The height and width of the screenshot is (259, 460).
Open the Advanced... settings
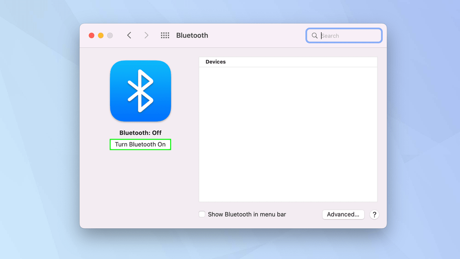coord(343,214)
